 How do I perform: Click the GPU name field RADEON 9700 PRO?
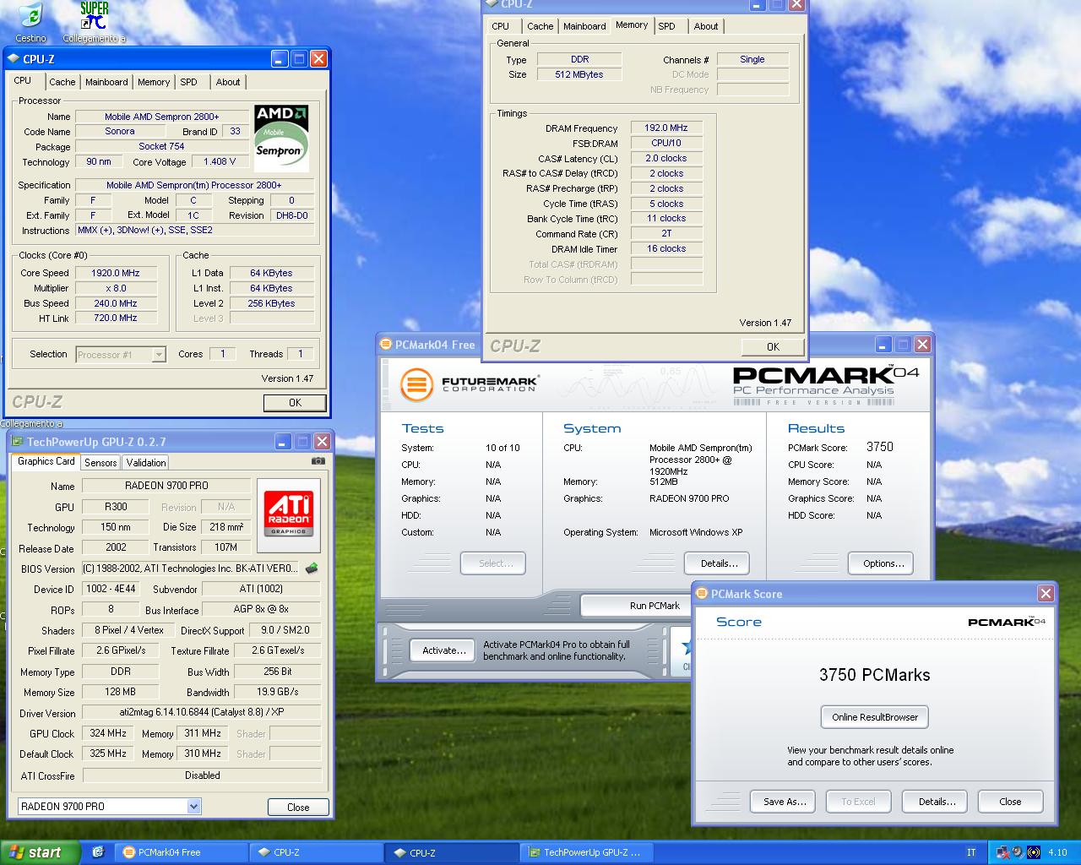coord(166,486)
